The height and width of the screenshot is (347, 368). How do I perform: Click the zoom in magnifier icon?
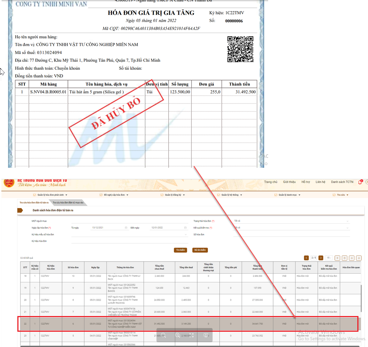point(178,335)
